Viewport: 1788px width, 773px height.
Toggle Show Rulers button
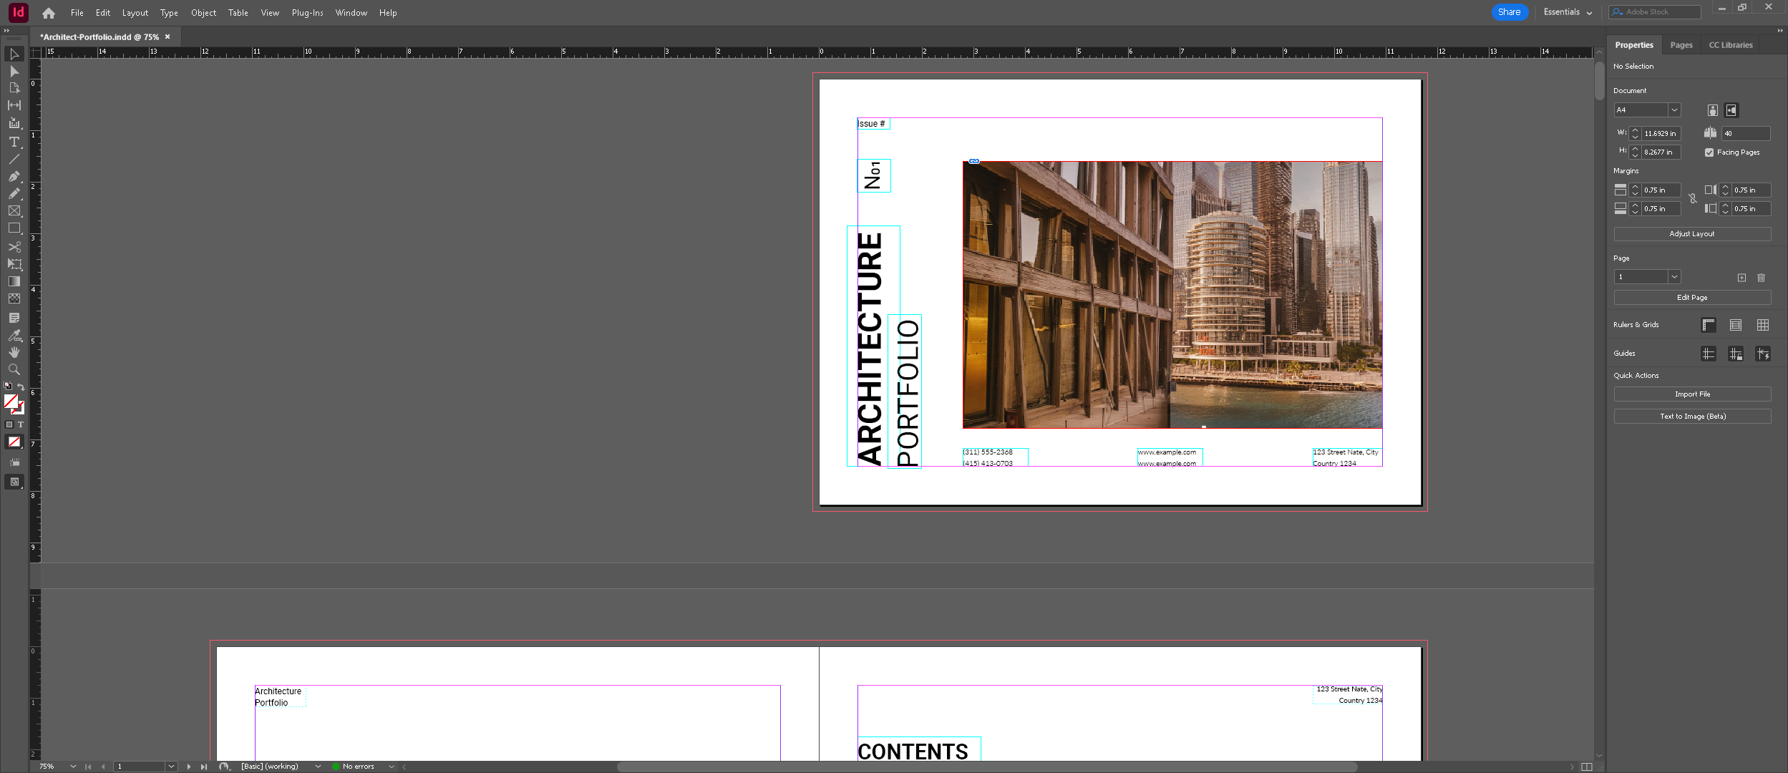[1709, 325]
